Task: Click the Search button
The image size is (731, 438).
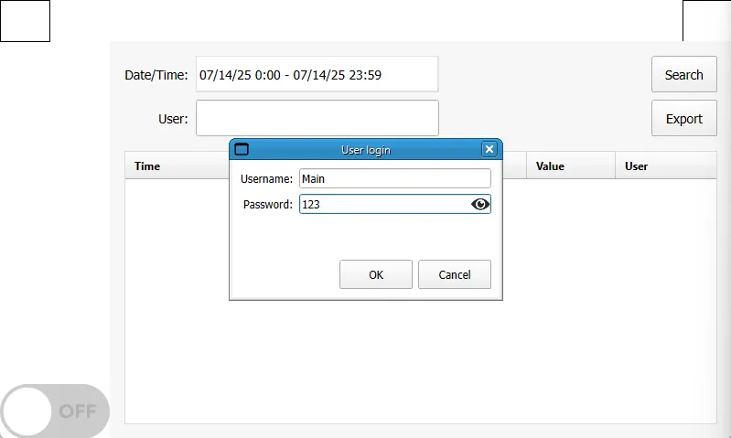Action: (x=683, y=75)
